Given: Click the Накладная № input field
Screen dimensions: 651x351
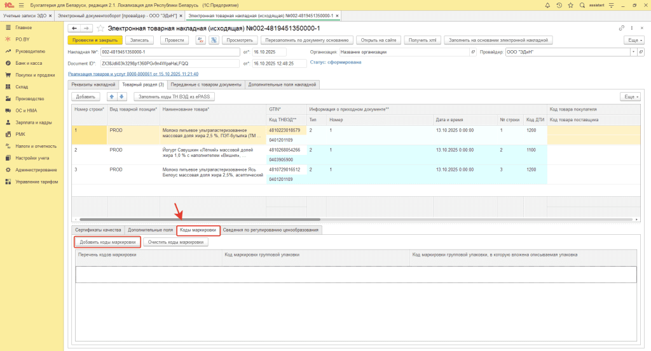Looking at the screenshot, I should tap(170, 52).
